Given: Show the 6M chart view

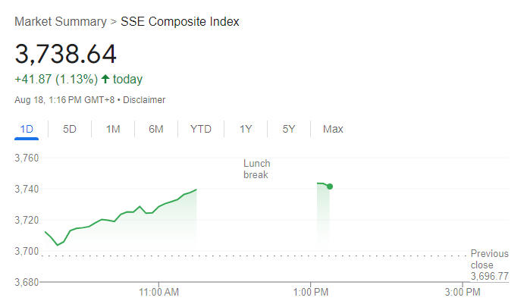Looking at the screenshot, I should click(x=156, y=129).
